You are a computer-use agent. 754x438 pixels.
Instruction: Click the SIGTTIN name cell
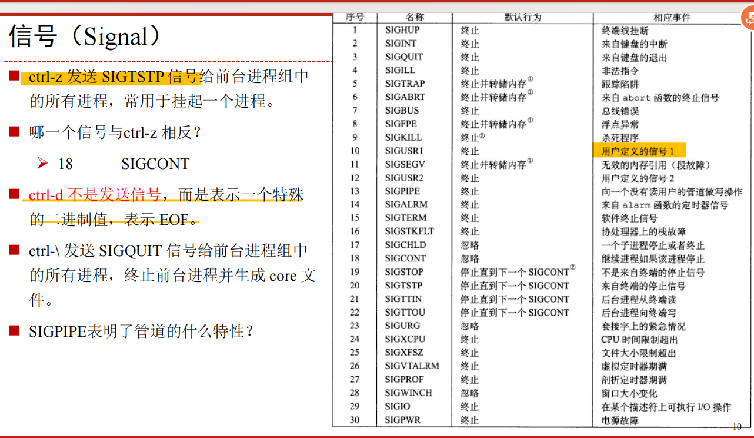click(x=403, y=299)
